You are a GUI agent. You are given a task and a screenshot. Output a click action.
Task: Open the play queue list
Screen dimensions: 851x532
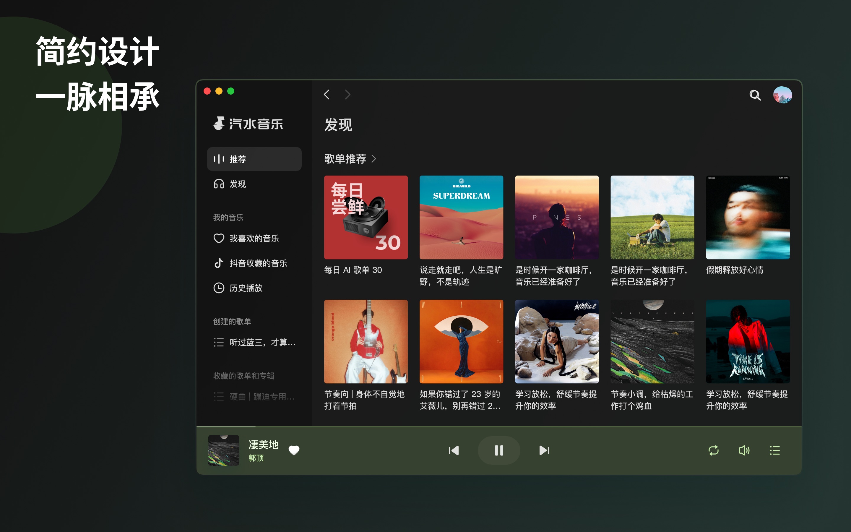(775, 450)
